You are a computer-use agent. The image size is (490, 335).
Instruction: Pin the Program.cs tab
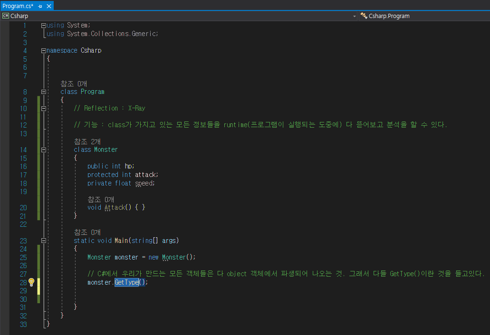coord(40,6)
